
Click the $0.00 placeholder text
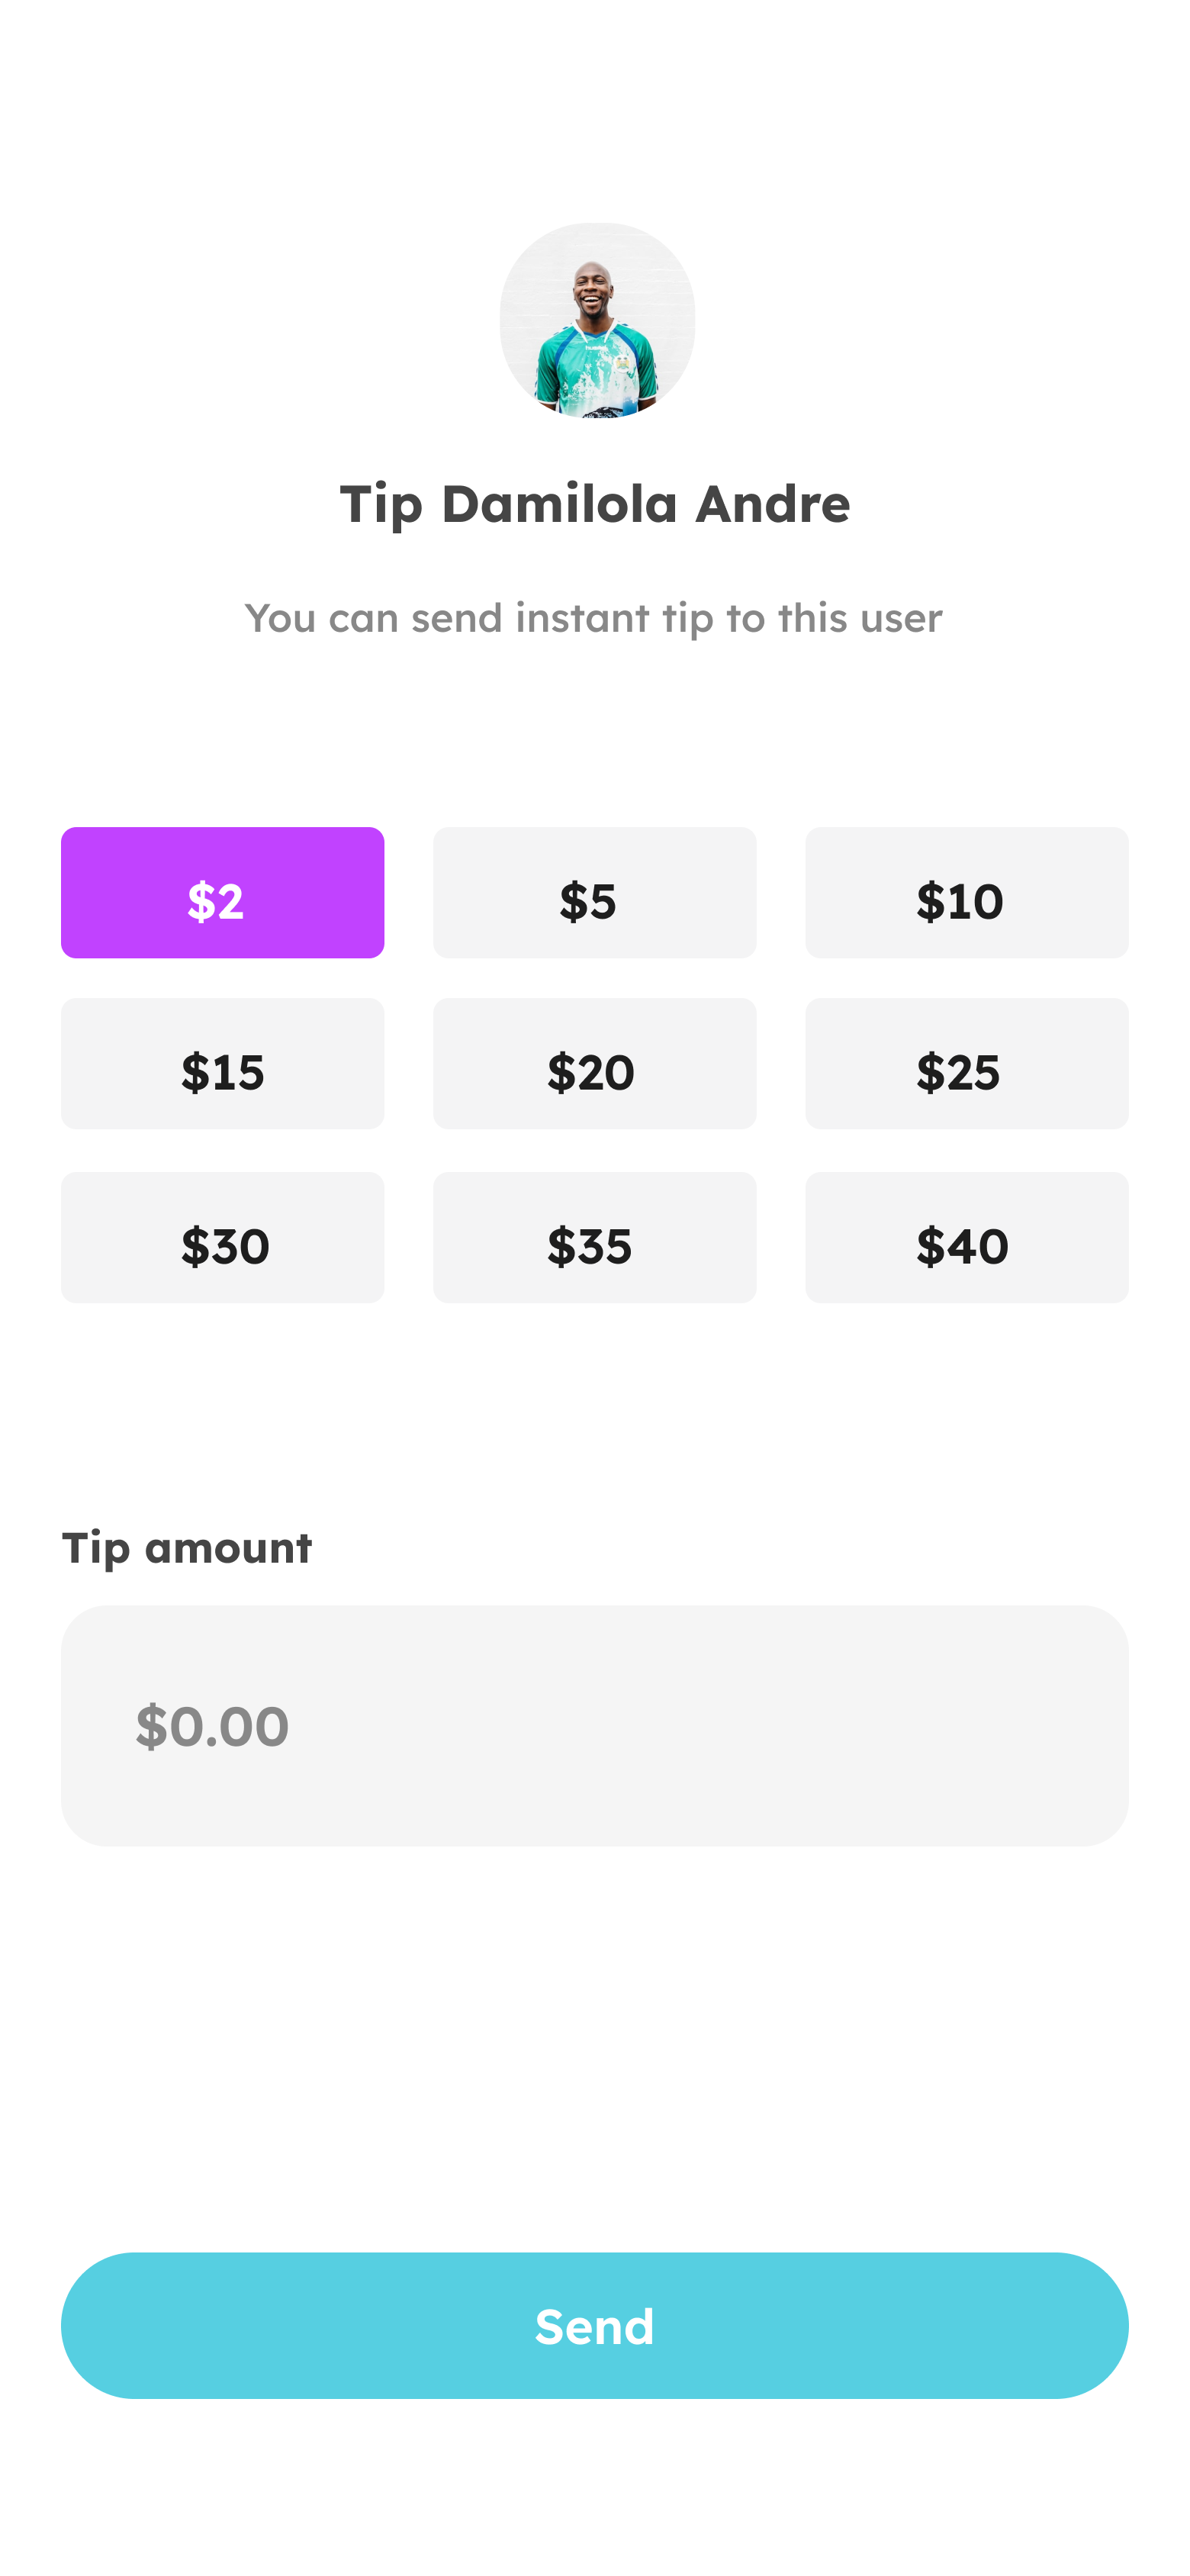(x=212, y=1726)
